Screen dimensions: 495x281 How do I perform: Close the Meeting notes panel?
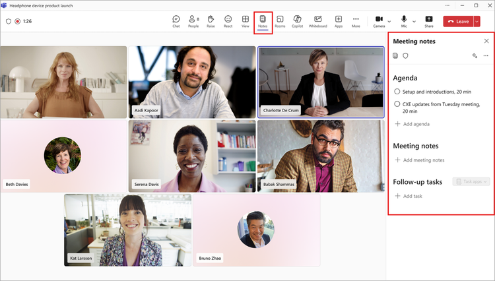click(486, 41)
